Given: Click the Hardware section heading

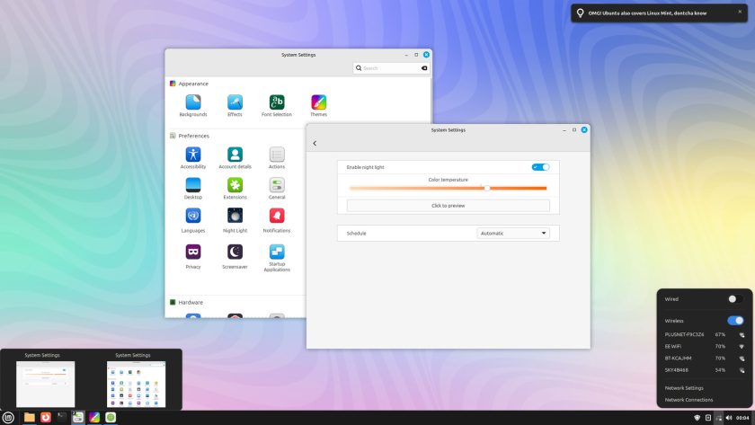Looking at the screenshot, I should pyautogui.click(x=191, y=303).
